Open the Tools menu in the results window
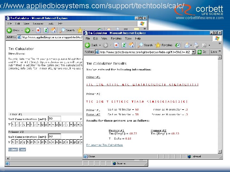The image size is (230, 172). tap(128, 39)
